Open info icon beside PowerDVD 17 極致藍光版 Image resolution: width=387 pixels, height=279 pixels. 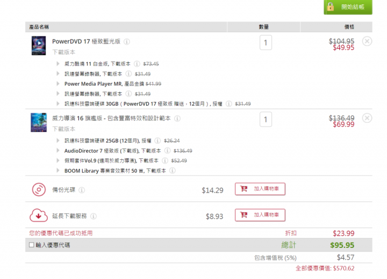(x=127, y=42)
